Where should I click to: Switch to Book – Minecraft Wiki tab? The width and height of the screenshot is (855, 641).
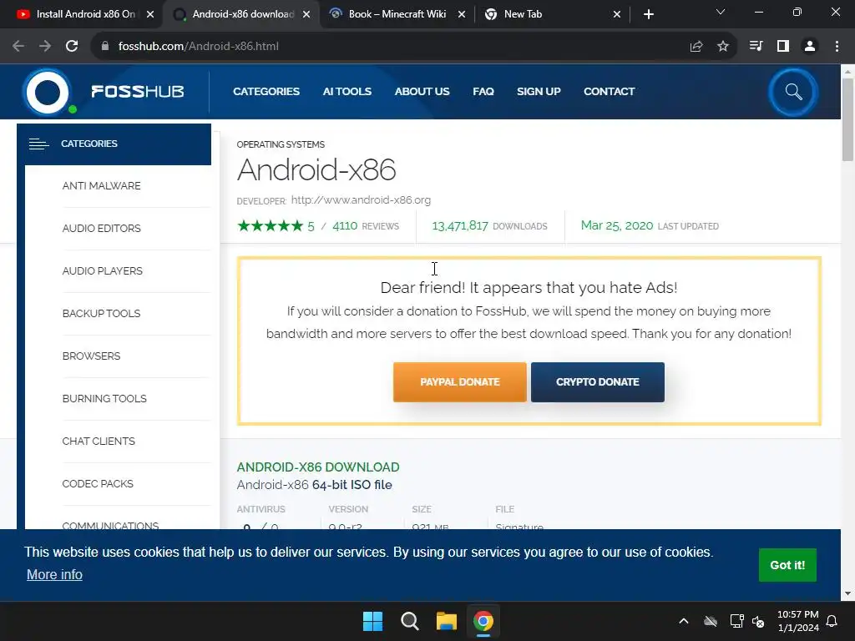pyautogui.click(x=397, y=14)
